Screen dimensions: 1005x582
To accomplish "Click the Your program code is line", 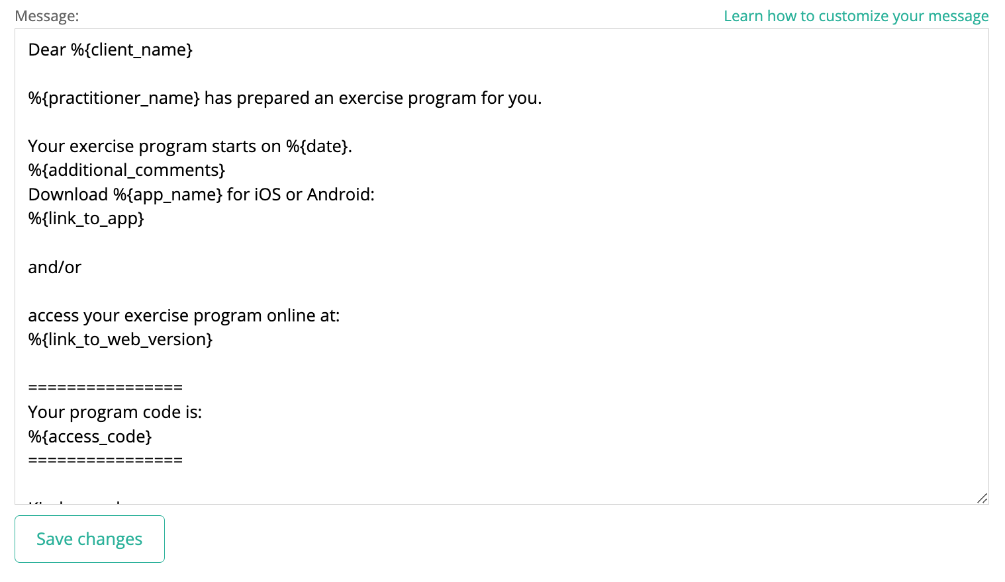I will coord(115,412).
